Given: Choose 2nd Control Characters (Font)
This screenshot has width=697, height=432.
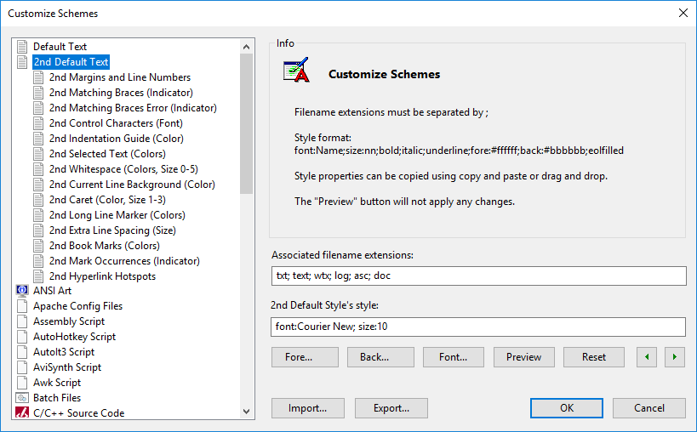Looking at the screenshot, I should pos(116,123).
